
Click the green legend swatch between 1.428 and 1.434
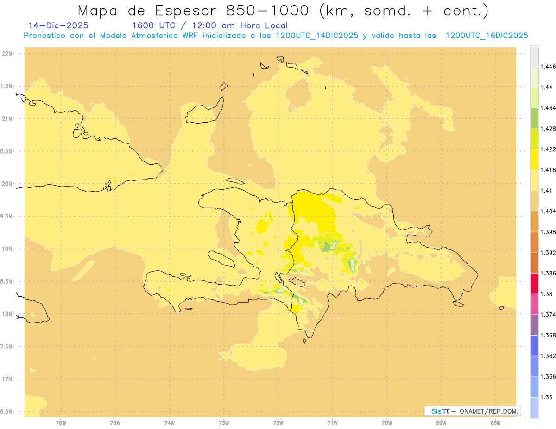point(534,118)
